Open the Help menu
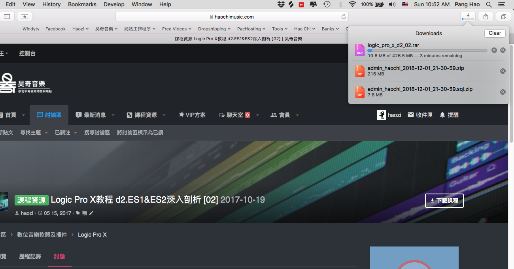Viewport: 514px width, 269px height. click(x=165, y=4)
